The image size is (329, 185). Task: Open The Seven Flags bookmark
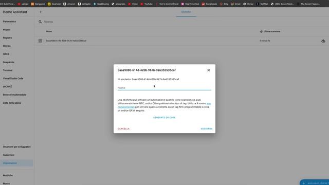308,4
